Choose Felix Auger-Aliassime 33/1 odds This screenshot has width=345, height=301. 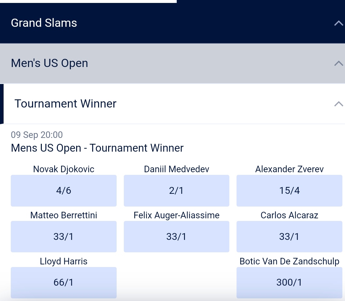tap(176, 237)
